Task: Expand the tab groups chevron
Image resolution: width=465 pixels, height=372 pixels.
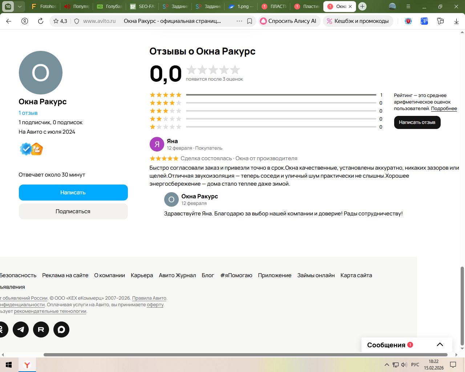Action: click(x=20, y=7)
